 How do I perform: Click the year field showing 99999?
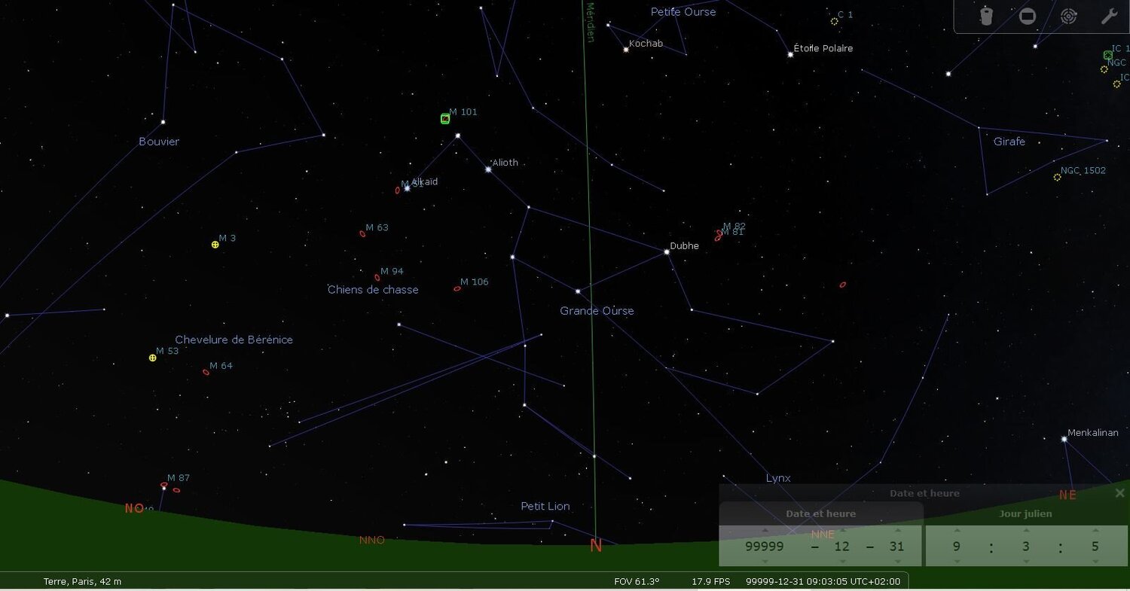pyautogui.click(x=765, y=547)
